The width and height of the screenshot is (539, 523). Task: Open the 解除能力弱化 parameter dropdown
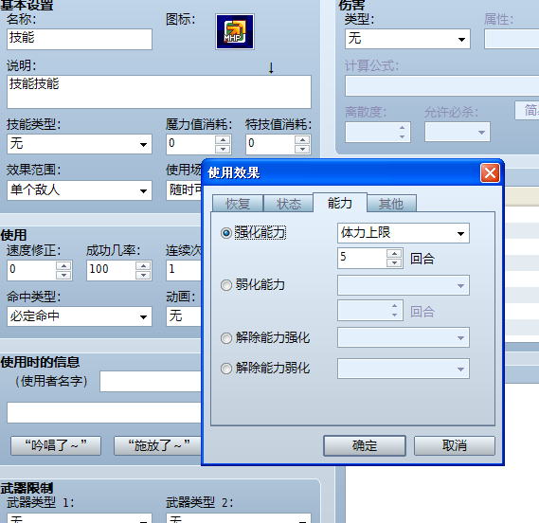click(x=404, y=369)
